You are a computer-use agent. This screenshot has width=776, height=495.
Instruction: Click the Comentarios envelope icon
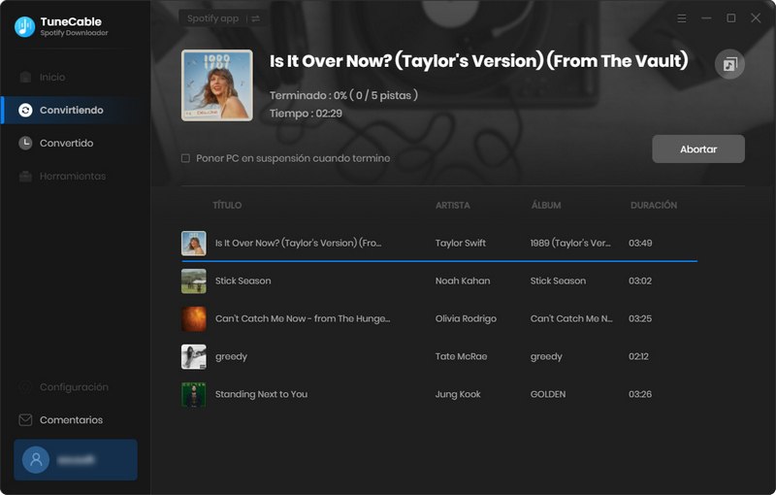[x=25, y=420]
